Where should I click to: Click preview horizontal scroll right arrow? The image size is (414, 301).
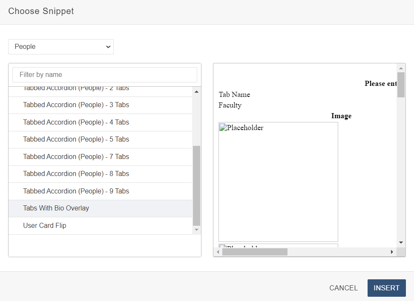(x=392, y=252)
